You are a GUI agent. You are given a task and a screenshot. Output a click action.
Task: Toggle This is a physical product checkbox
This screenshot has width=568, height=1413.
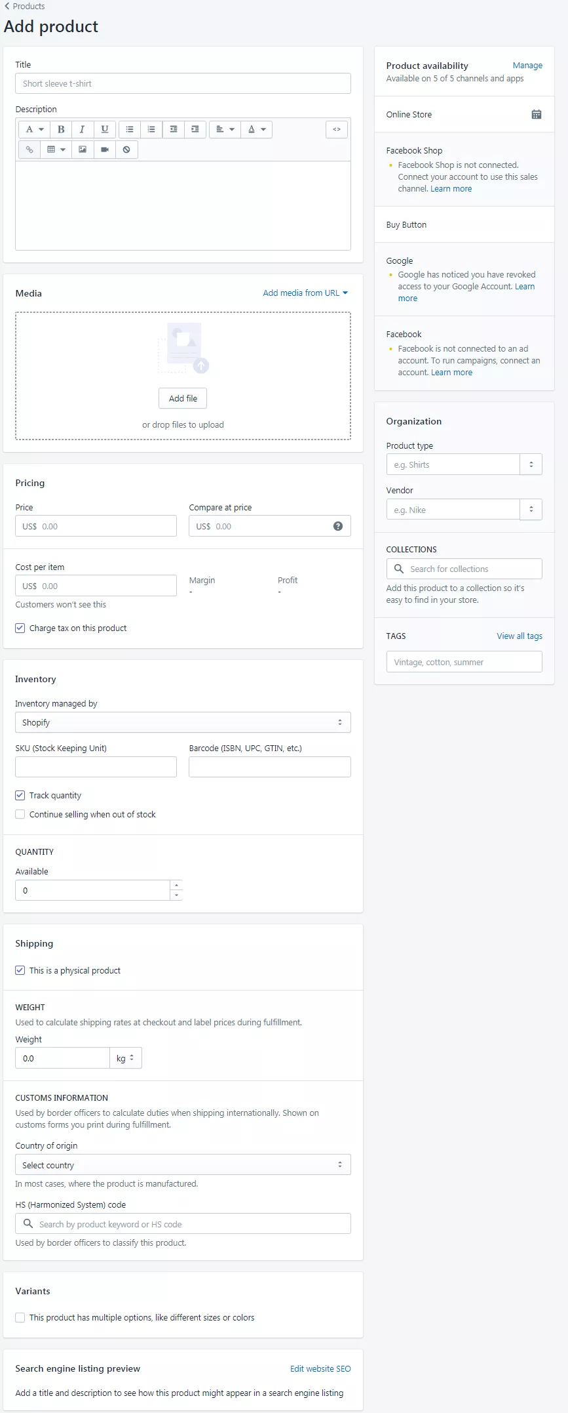pos(20,970)
